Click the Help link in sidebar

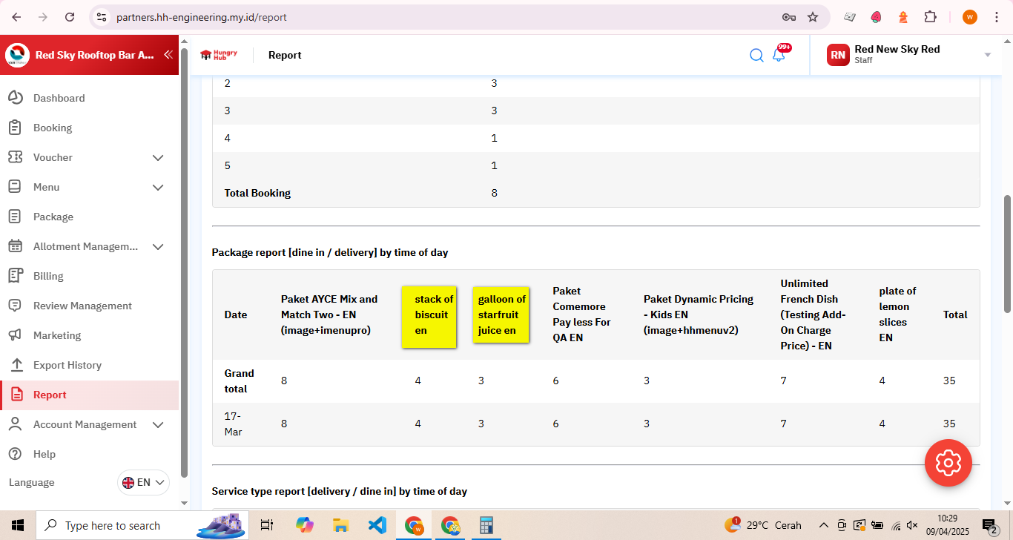[44, 454]
